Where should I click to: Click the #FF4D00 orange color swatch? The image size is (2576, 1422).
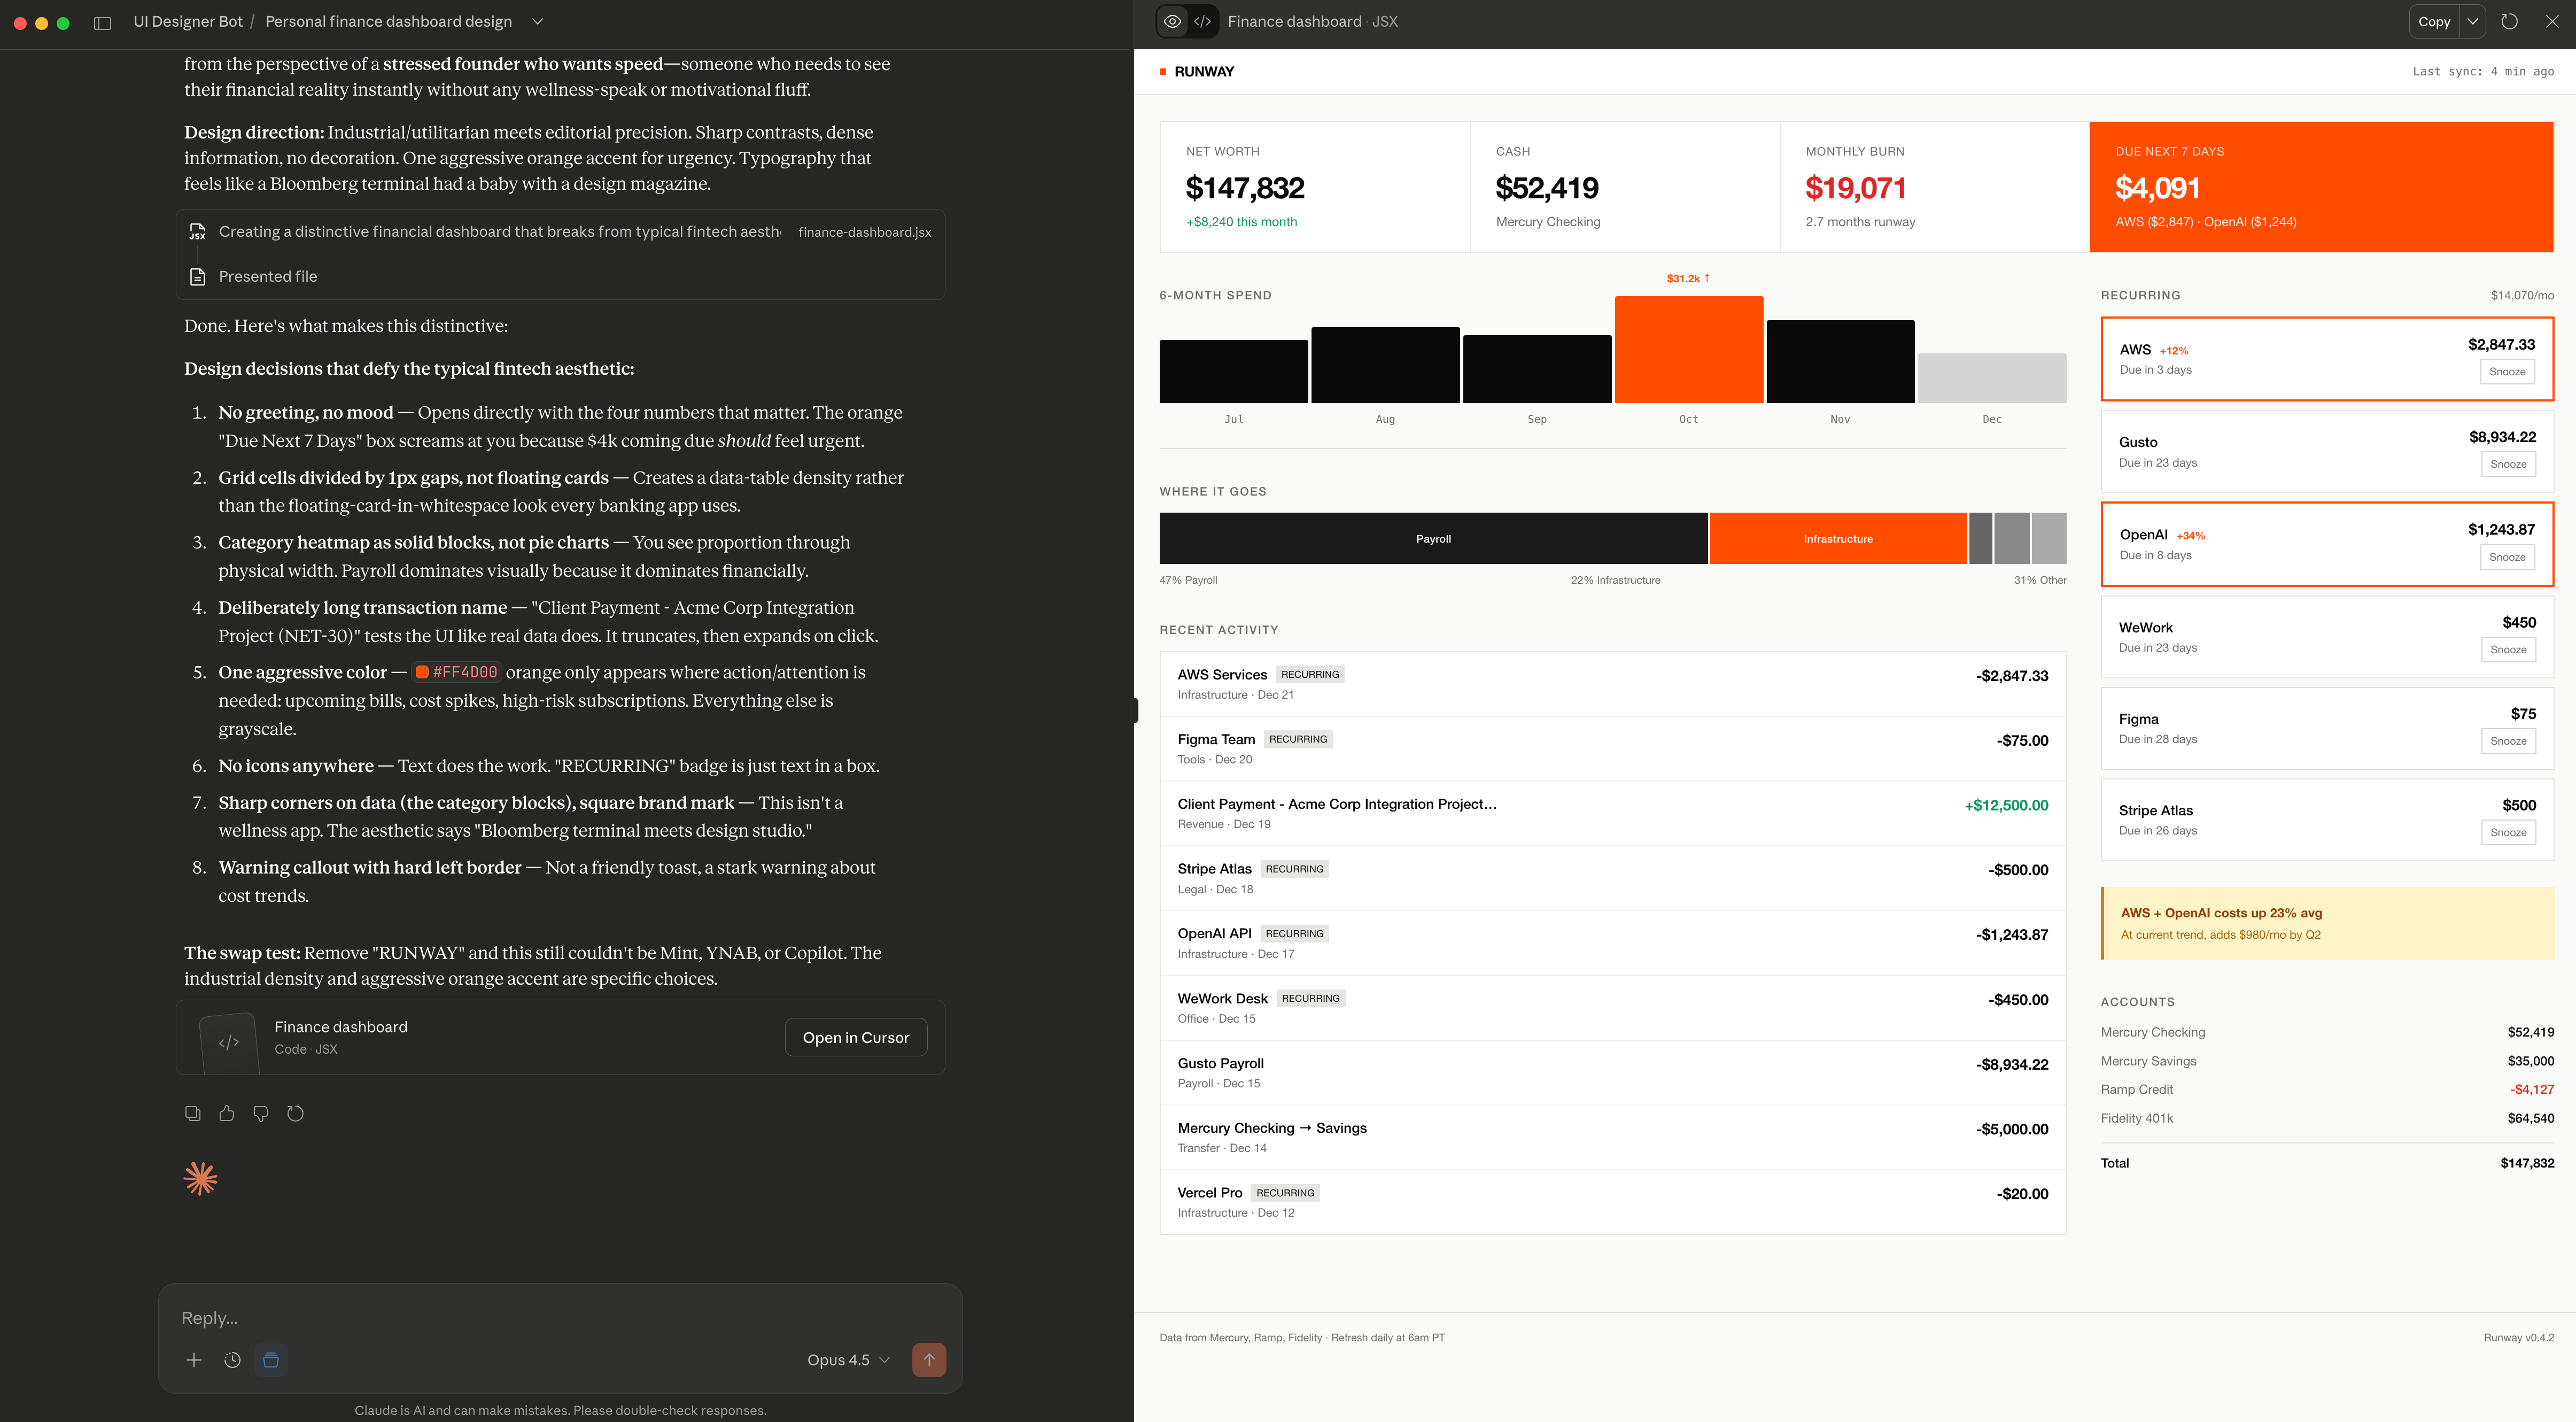pyautogui.click(x=421, y=672)
